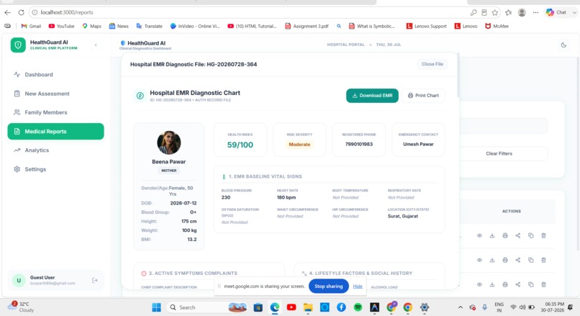
Task: View report in first row under Actions
Action: point(479,235)
